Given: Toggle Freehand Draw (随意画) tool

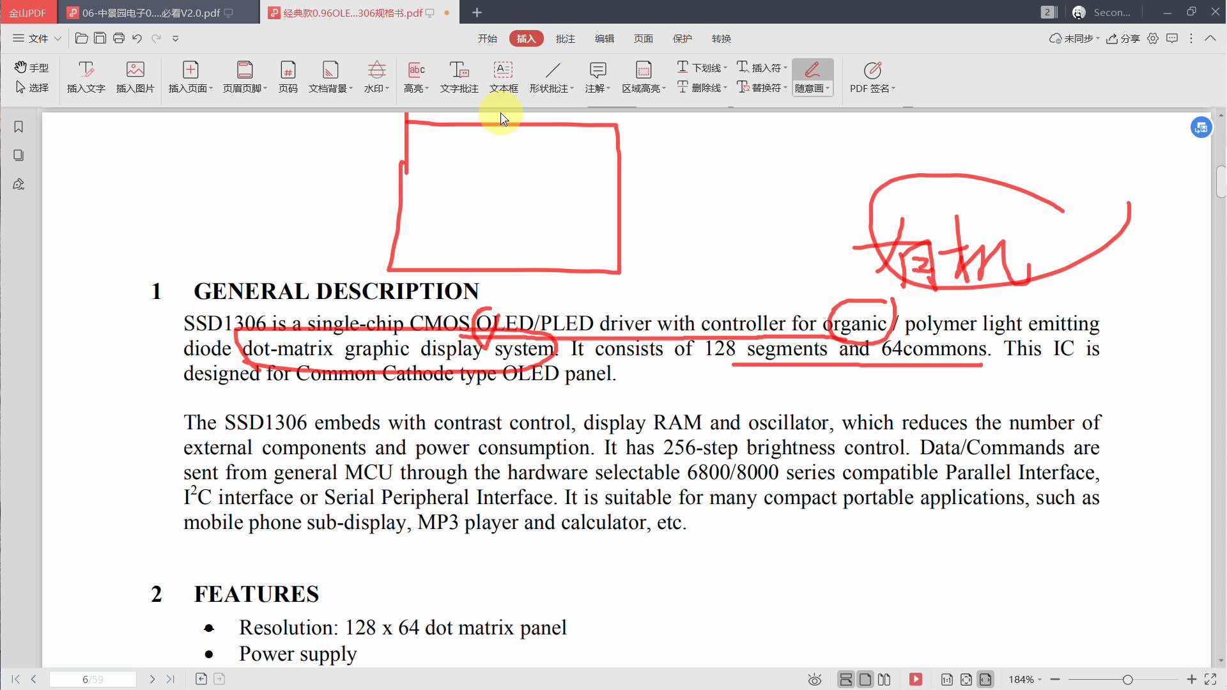Looking at the screenshot, I should [x=812, y=77].
